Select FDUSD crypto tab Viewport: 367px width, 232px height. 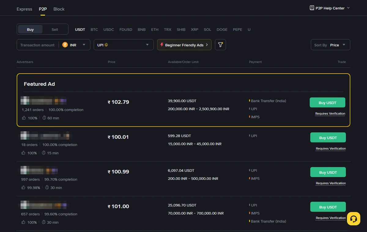click(126, 30)
